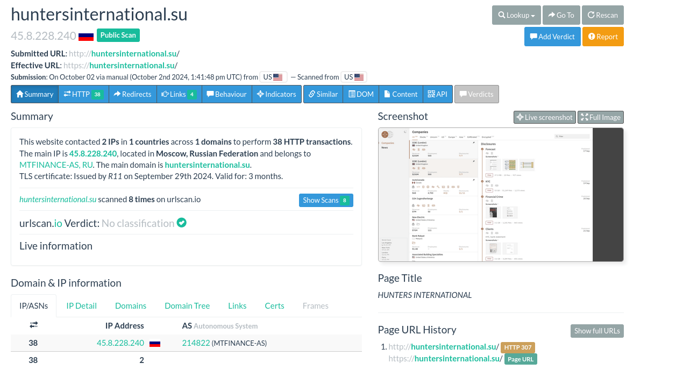Report this scan with the orange button

602,37
